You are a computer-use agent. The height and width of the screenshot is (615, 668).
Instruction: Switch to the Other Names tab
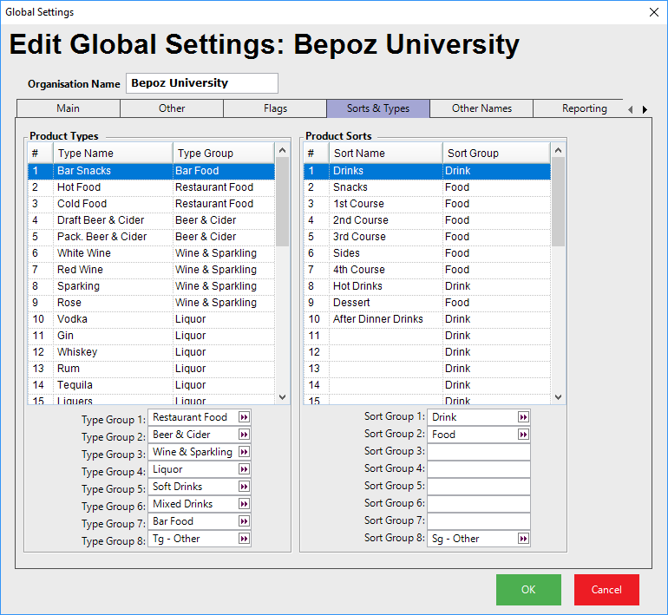(x=481, y=108)
